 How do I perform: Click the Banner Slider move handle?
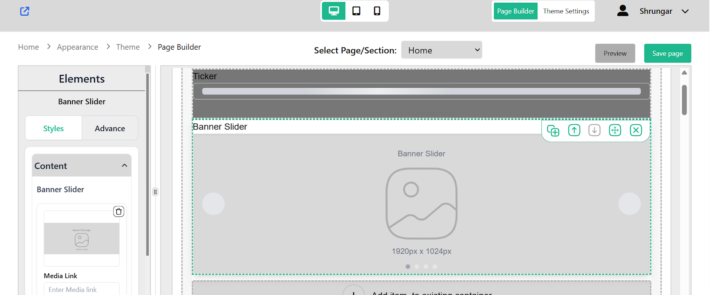pos(615,130)
